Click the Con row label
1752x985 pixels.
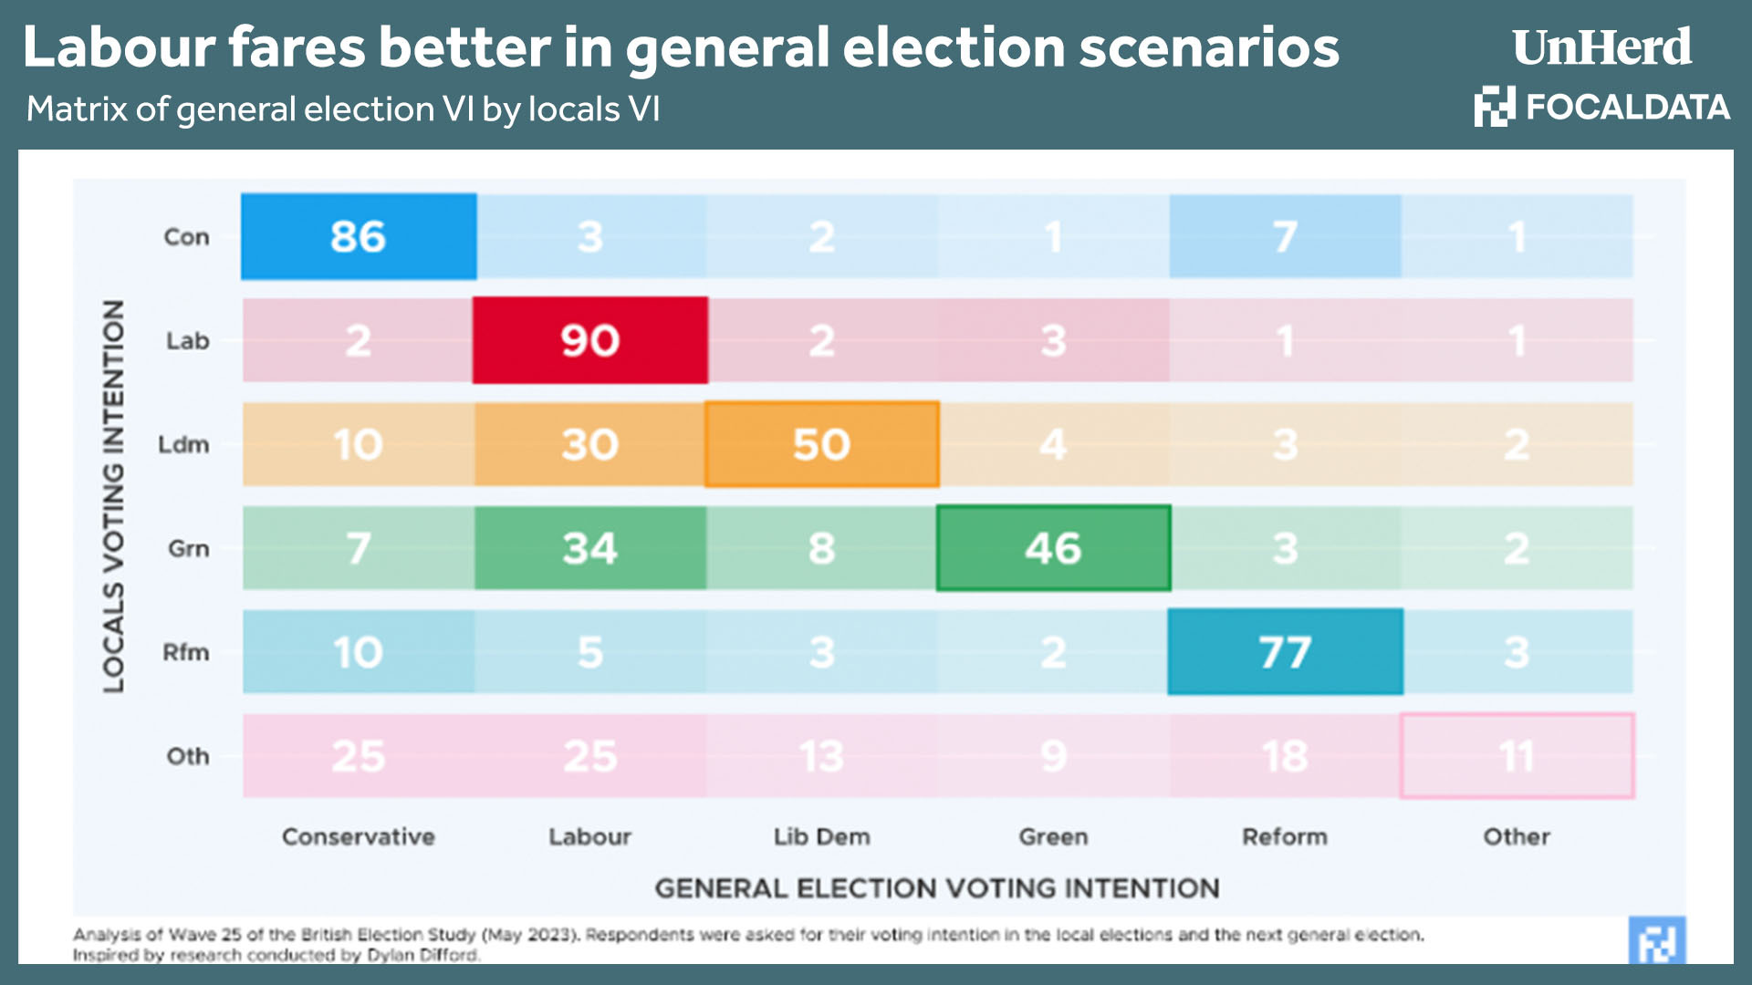(187, 237)
